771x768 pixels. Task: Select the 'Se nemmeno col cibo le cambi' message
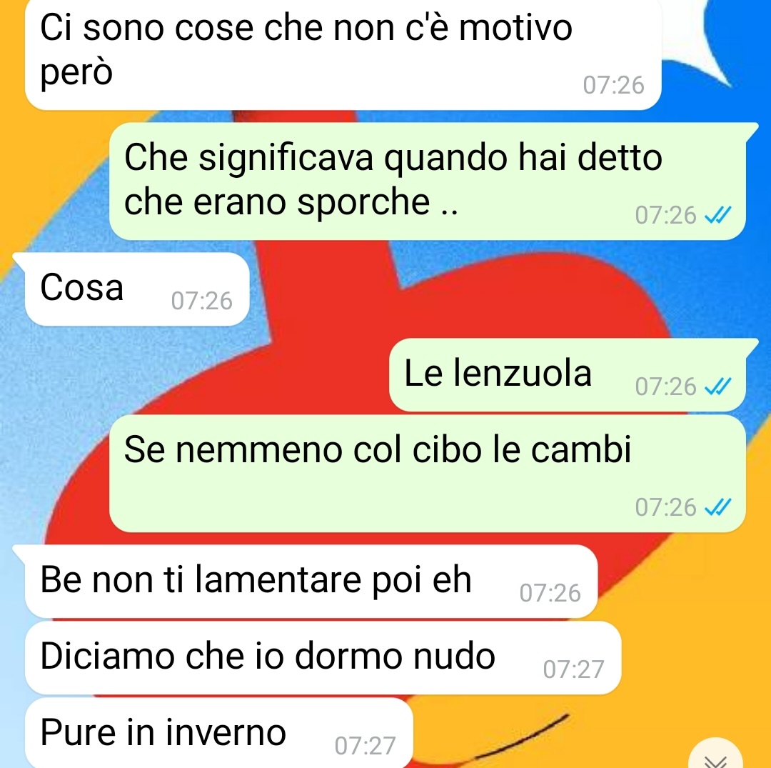428,473
